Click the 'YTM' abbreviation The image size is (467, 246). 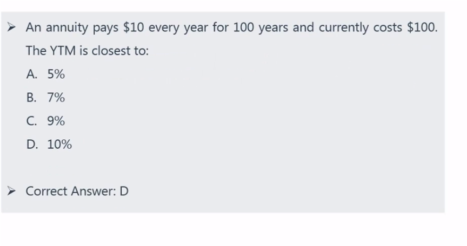(x=63, y=51)
